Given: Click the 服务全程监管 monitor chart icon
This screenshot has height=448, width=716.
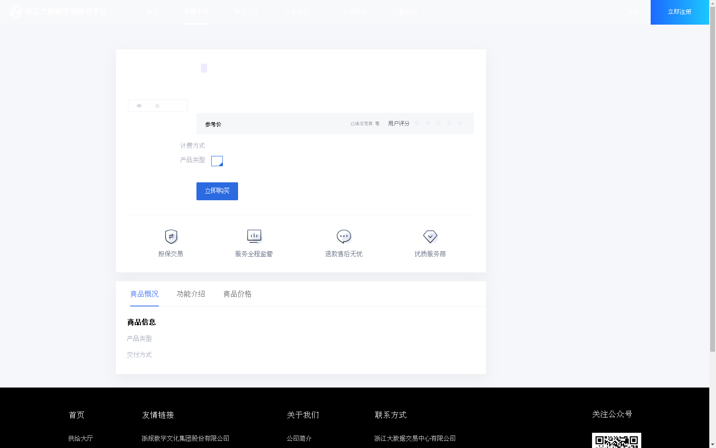Looking at the screenshot, I should [254, 236].
